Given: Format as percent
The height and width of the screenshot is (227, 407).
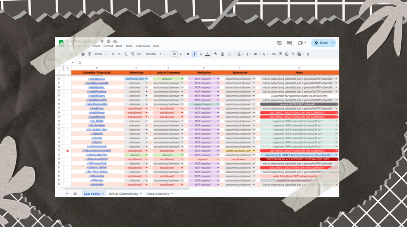Looking at the screenshot, I should tap(119, 54).
